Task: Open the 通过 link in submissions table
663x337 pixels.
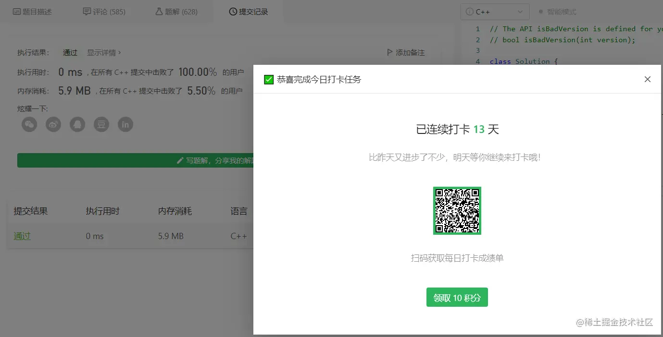Action: point(22,236)
